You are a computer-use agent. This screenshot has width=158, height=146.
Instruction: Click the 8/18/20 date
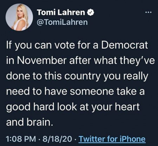[x=57, y=139]
